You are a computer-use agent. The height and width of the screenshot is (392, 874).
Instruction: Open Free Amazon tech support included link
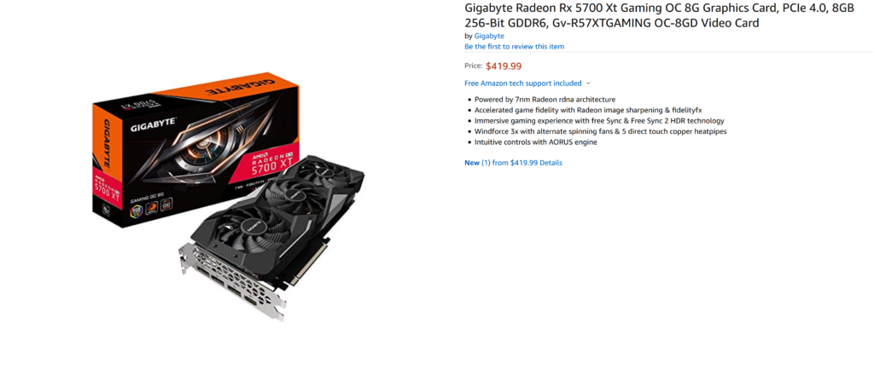[x=523, y=83]
